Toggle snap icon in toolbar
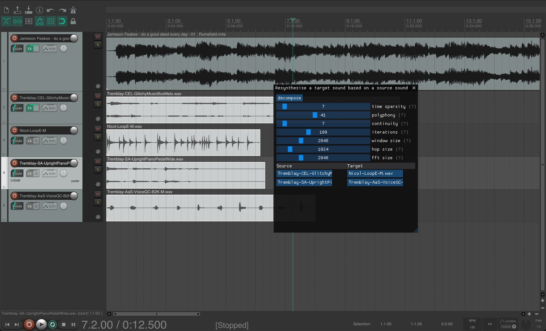 62,21
